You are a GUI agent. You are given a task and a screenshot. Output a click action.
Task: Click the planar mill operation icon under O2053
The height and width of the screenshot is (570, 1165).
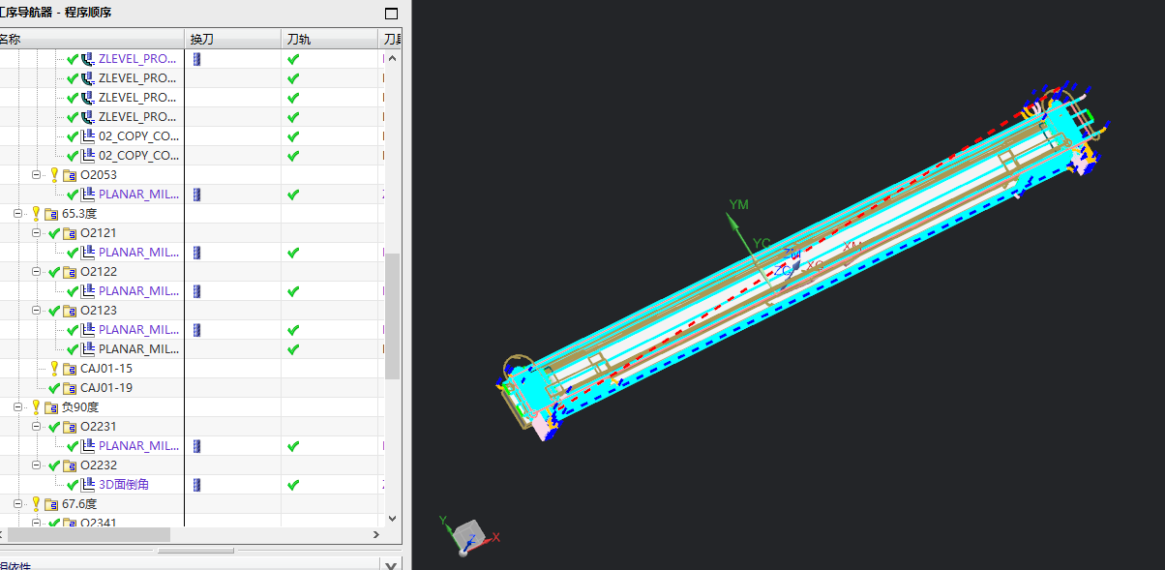point(88,195)
